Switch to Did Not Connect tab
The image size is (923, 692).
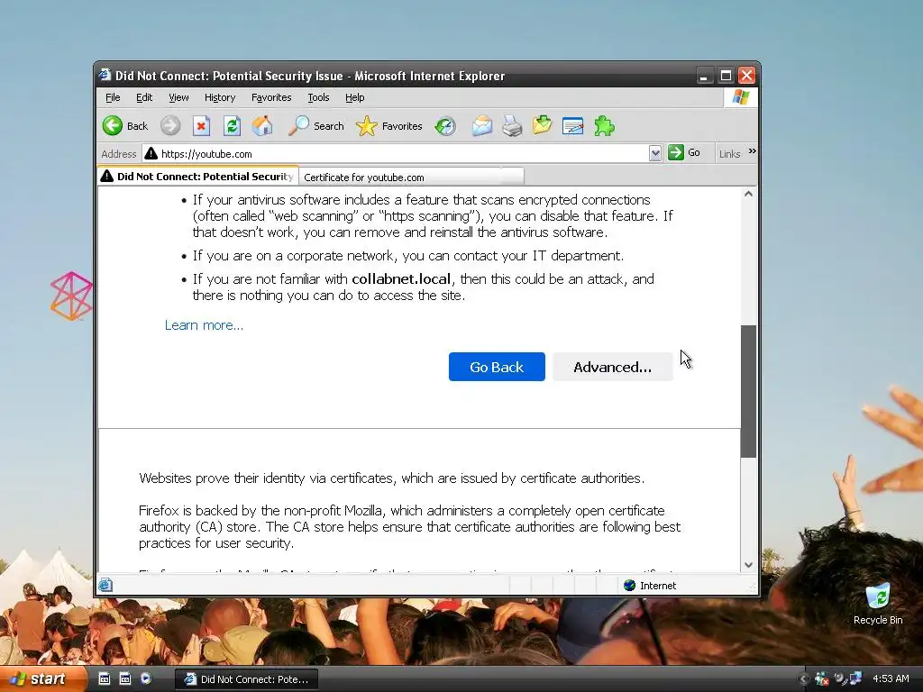[197, 176]
